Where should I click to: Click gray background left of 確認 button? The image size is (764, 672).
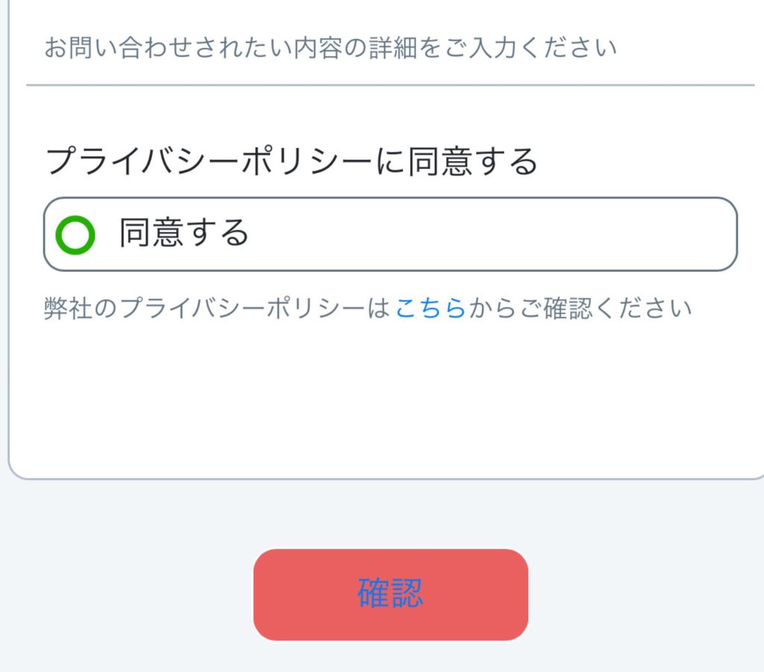(127, 594)
